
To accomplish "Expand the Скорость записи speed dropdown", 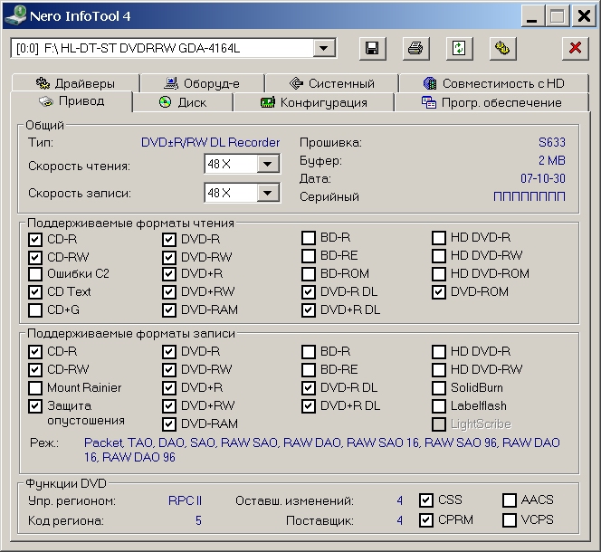I will pyautogui.click(x=268, y=193).
